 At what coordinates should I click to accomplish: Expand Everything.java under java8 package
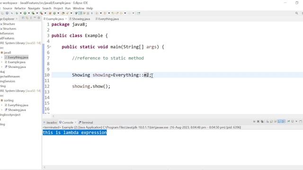point(2,57)
